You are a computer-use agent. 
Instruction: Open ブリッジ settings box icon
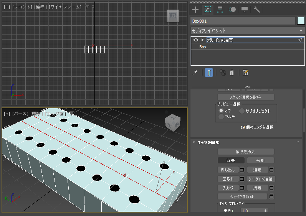(242, 188)
